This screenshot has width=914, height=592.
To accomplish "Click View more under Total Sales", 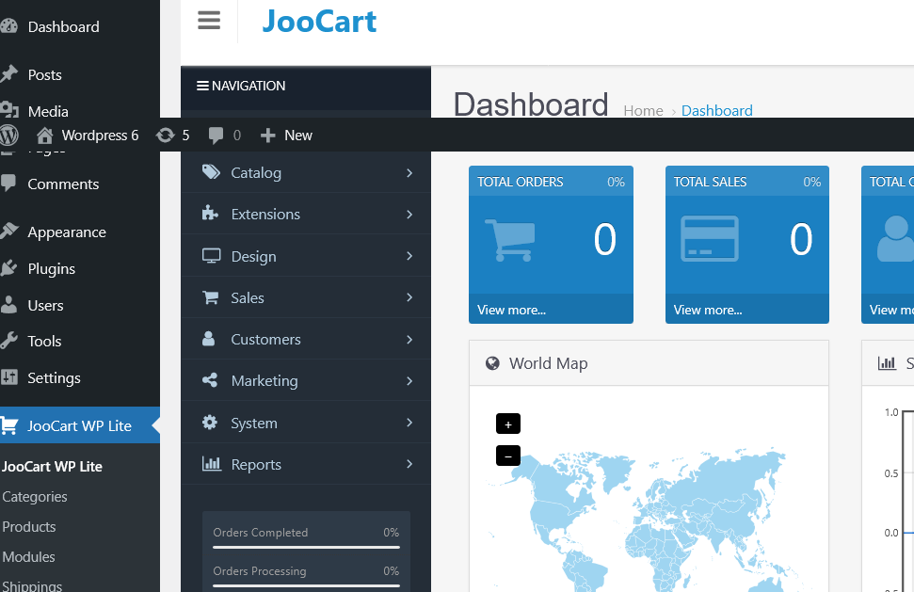I will click(x=708, y=310).
